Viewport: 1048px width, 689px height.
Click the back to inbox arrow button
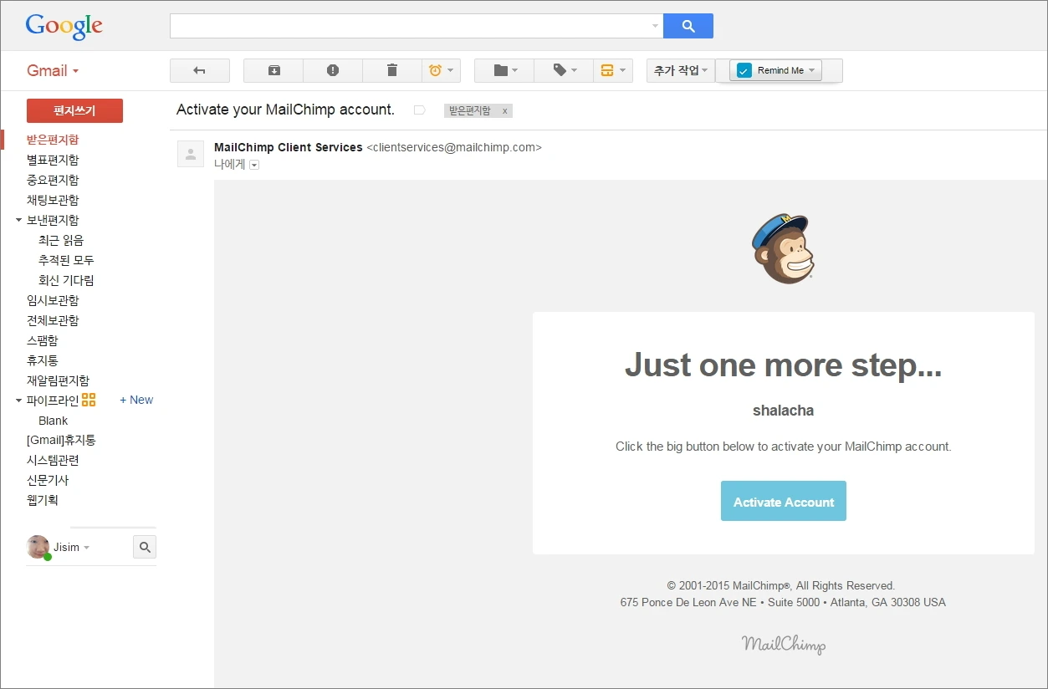[x=199, y=71]
